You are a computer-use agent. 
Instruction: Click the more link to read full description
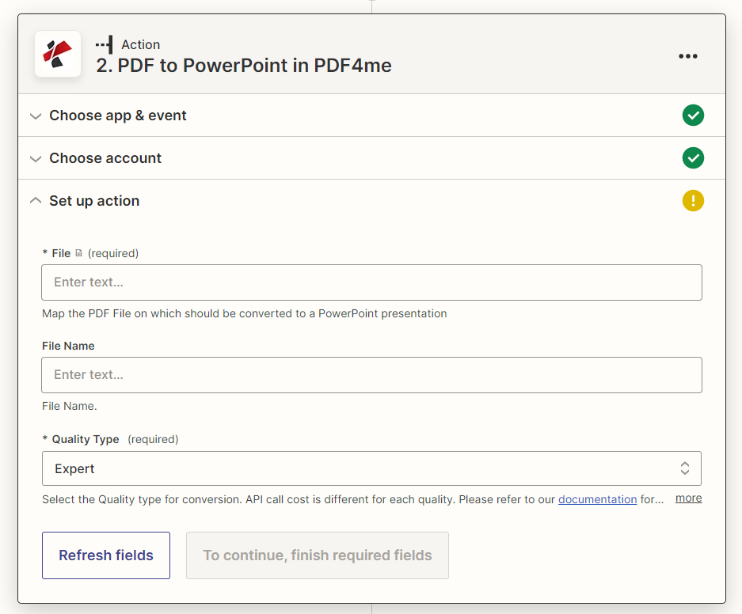tap(688, 498)
